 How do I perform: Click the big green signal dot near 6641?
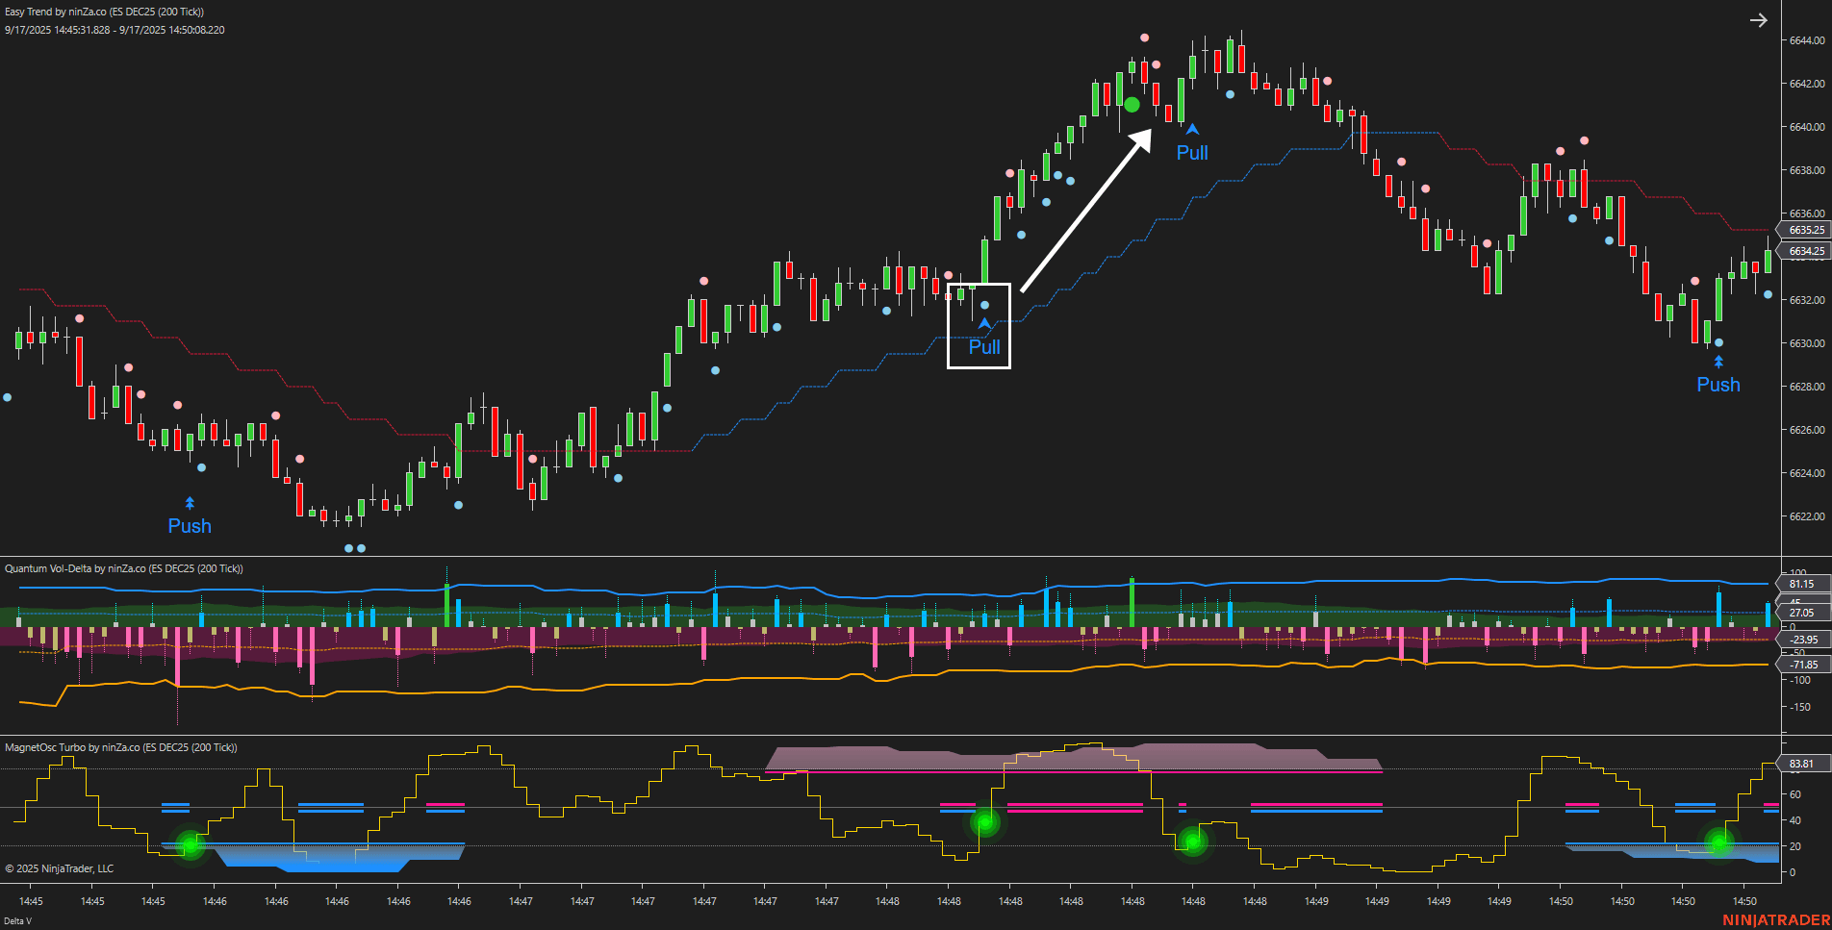point(1132,105)
